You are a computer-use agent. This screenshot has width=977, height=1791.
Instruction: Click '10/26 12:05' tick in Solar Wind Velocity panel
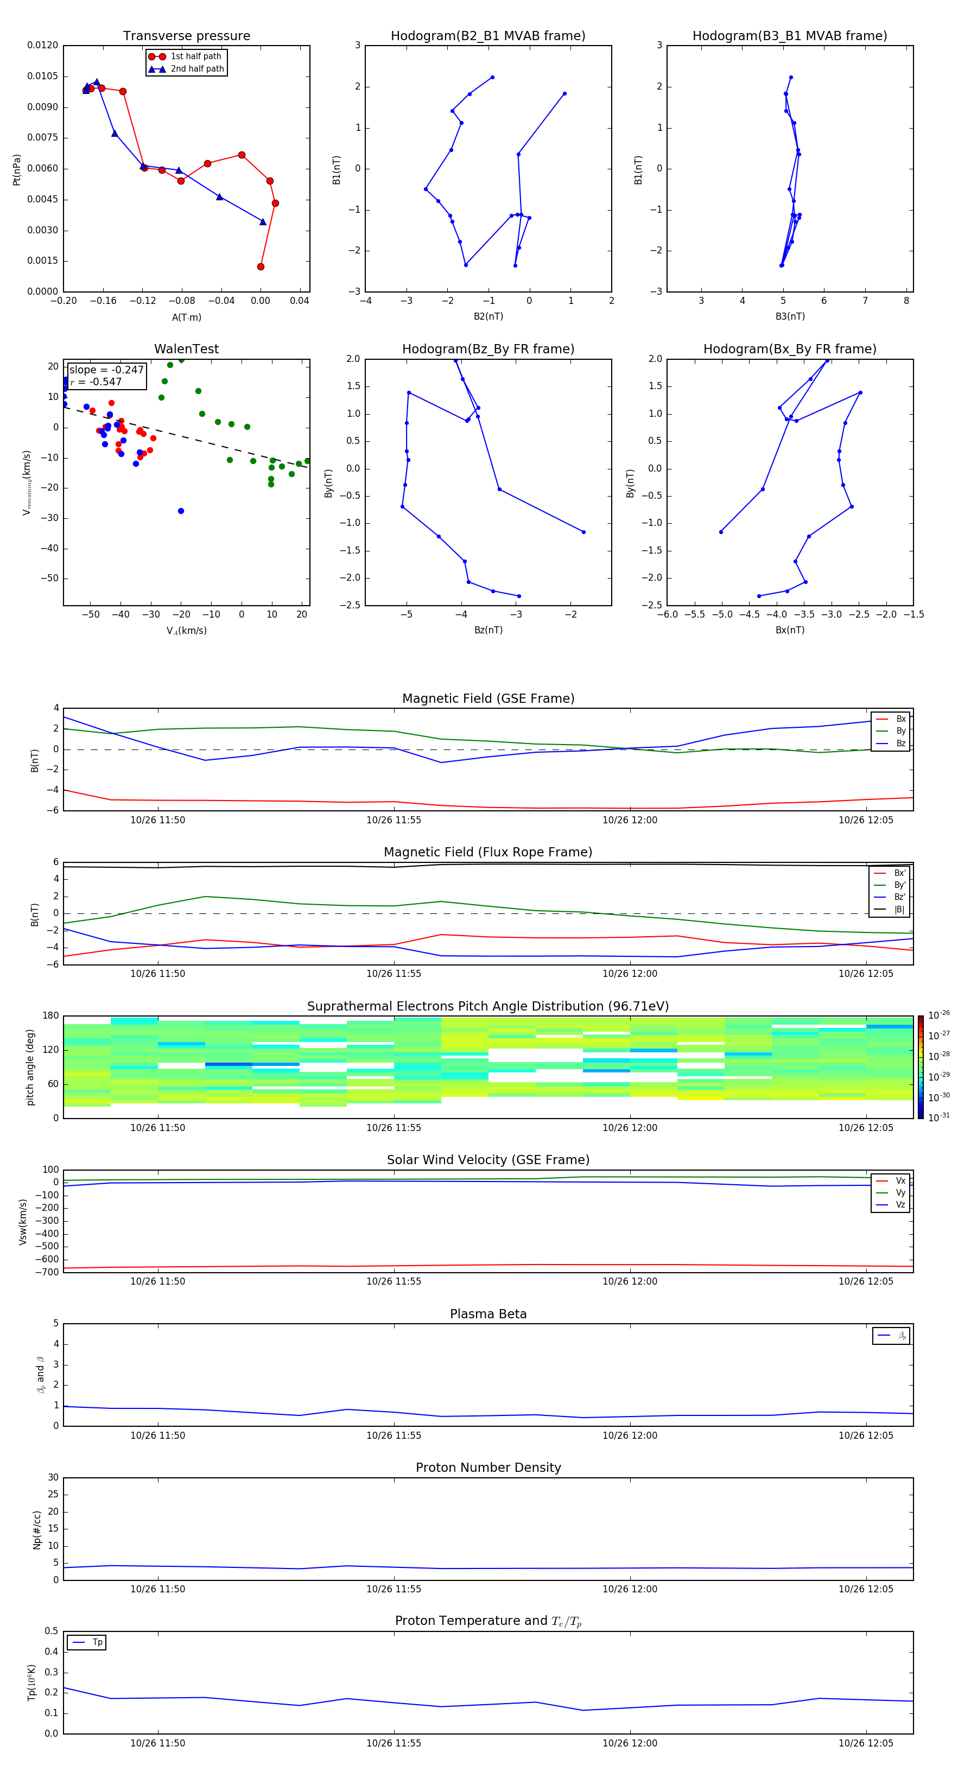[866, 1281]
